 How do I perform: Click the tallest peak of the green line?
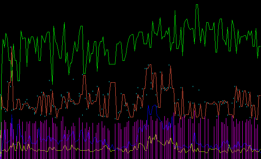click(x=197, y=5)
